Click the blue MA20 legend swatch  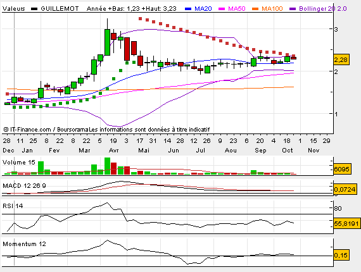tap(188, 9)
